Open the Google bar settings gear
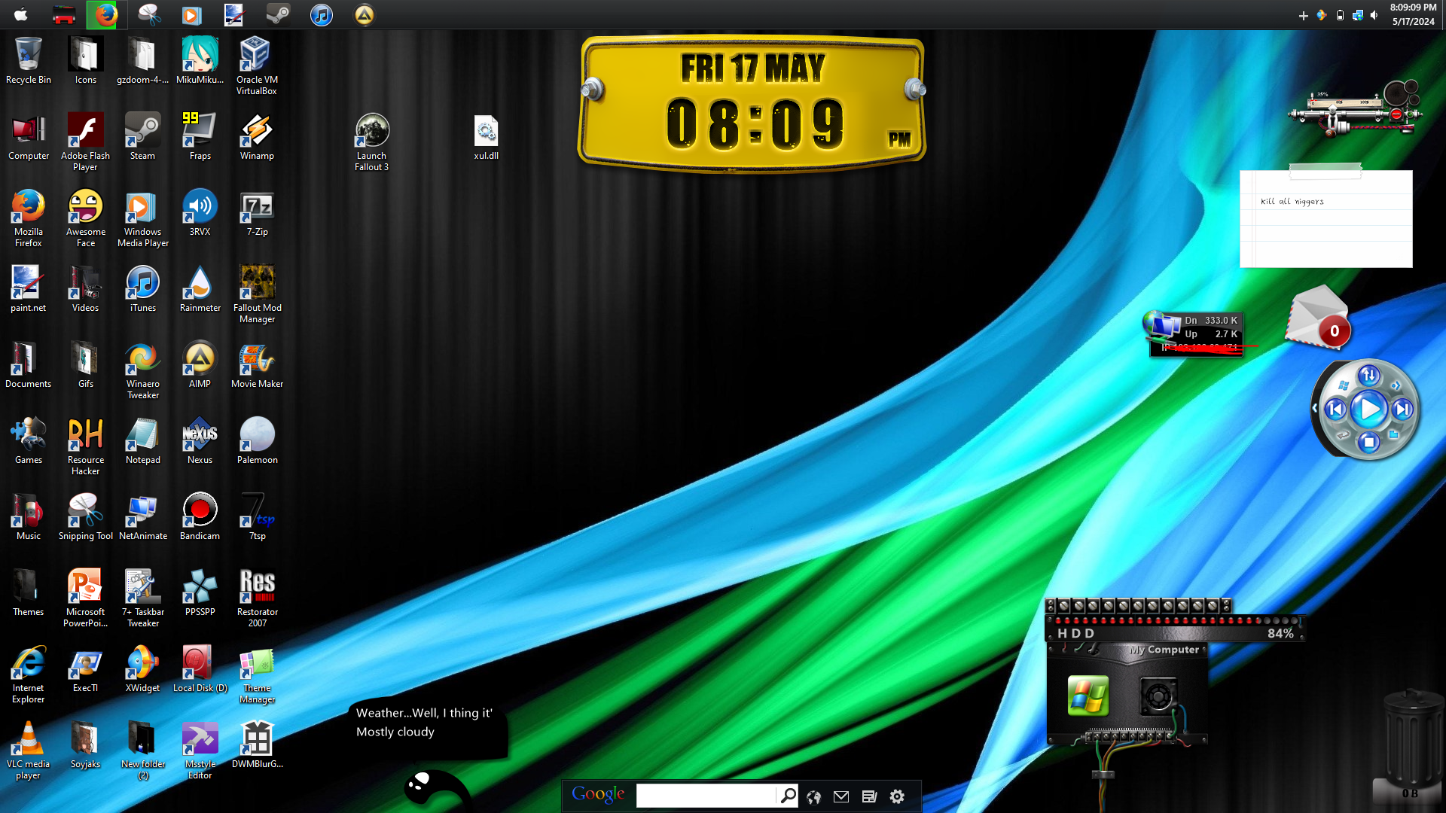This screenshot has height=813, width=1446. click(896, 796)
